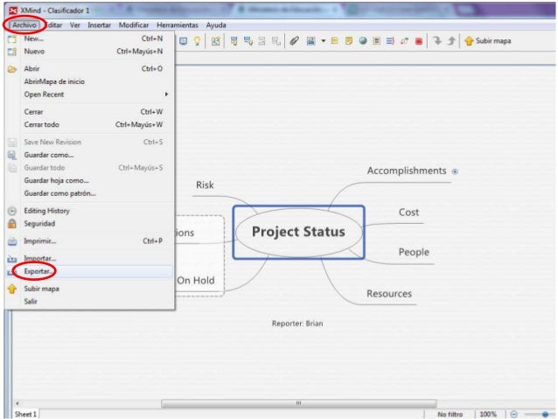Screen dimensions: 558x419
Task: Switch to the Sheet 1 tab
Action: pyautogui.click(x=25, y=415)
